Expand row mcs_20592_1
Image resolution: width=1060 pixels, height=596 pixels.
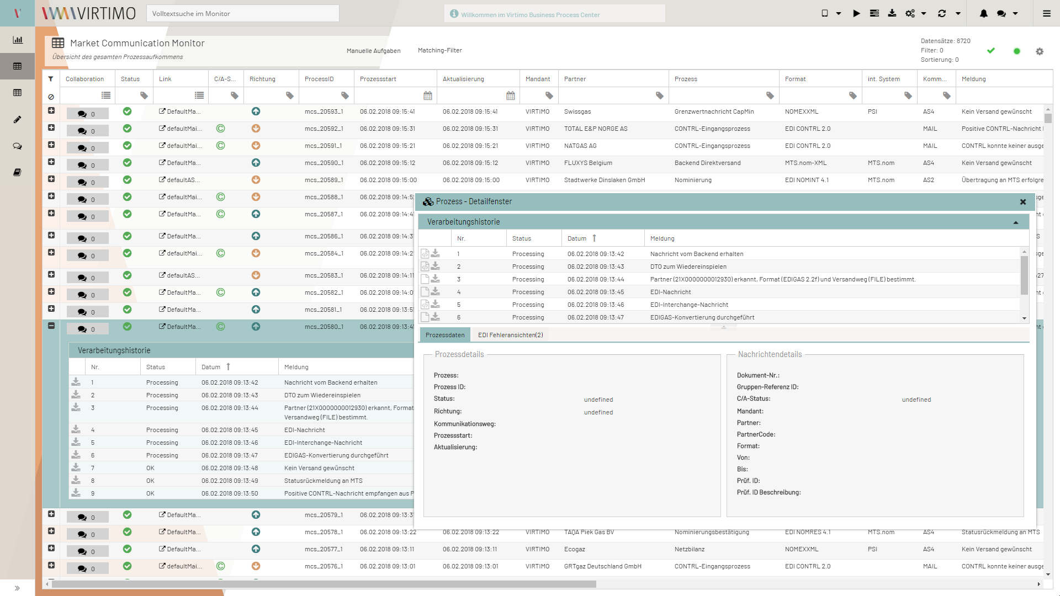pyautogui.click(x=51, y=127)
